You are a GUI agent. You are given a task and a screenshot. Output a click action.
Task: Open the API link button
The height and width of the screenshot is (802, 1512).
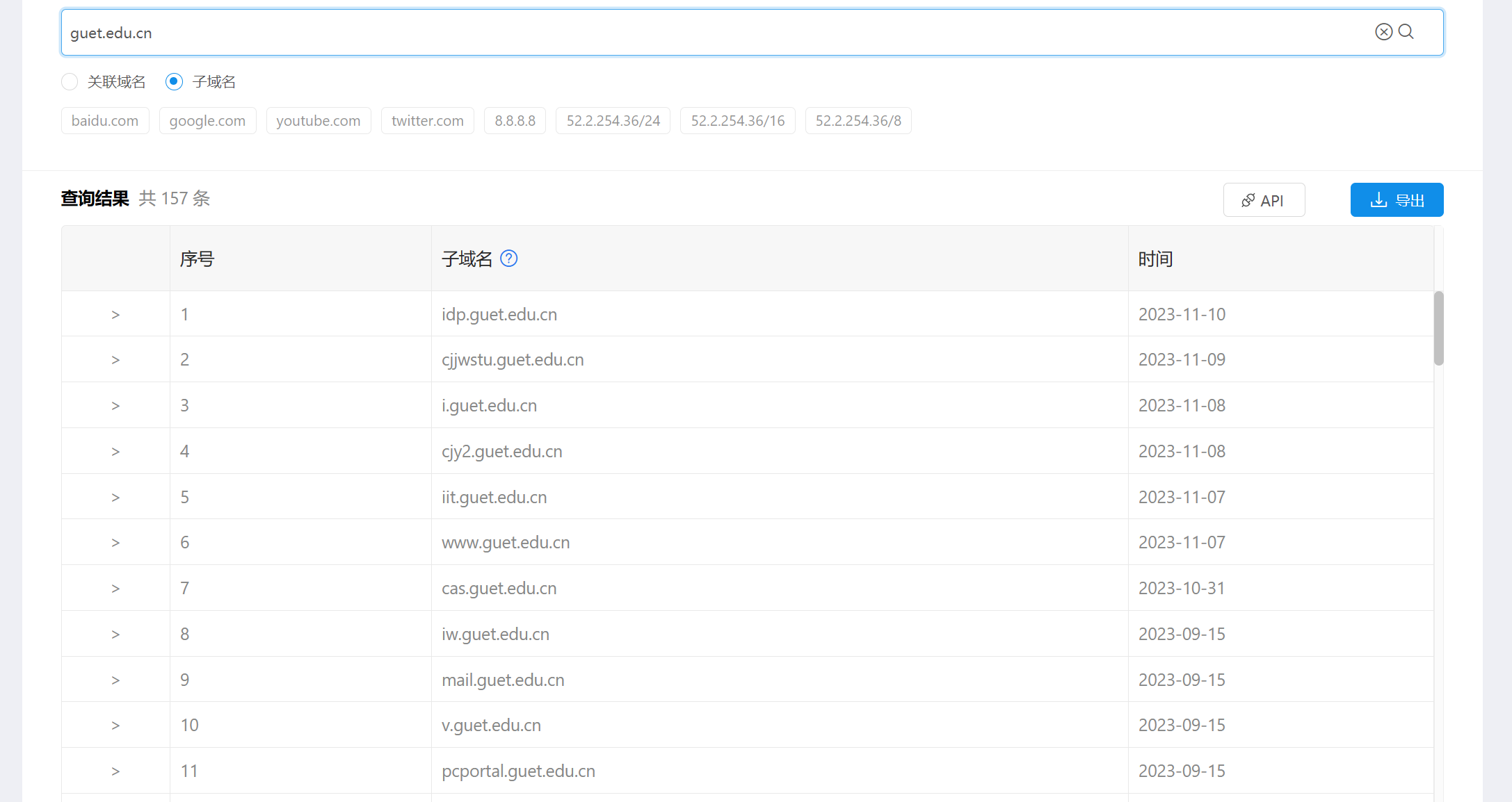pyautogui.click(x=1264, y=200)
